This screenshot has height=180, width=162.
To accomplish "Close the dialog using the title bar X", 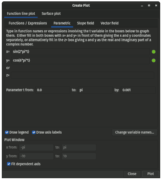I will click(156, 5).
